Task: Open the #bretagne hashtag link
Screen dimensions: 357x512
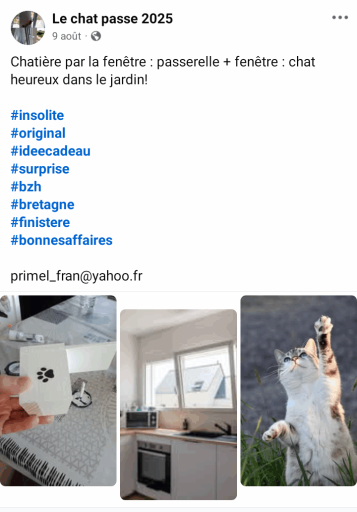Action: click(42, 204)
